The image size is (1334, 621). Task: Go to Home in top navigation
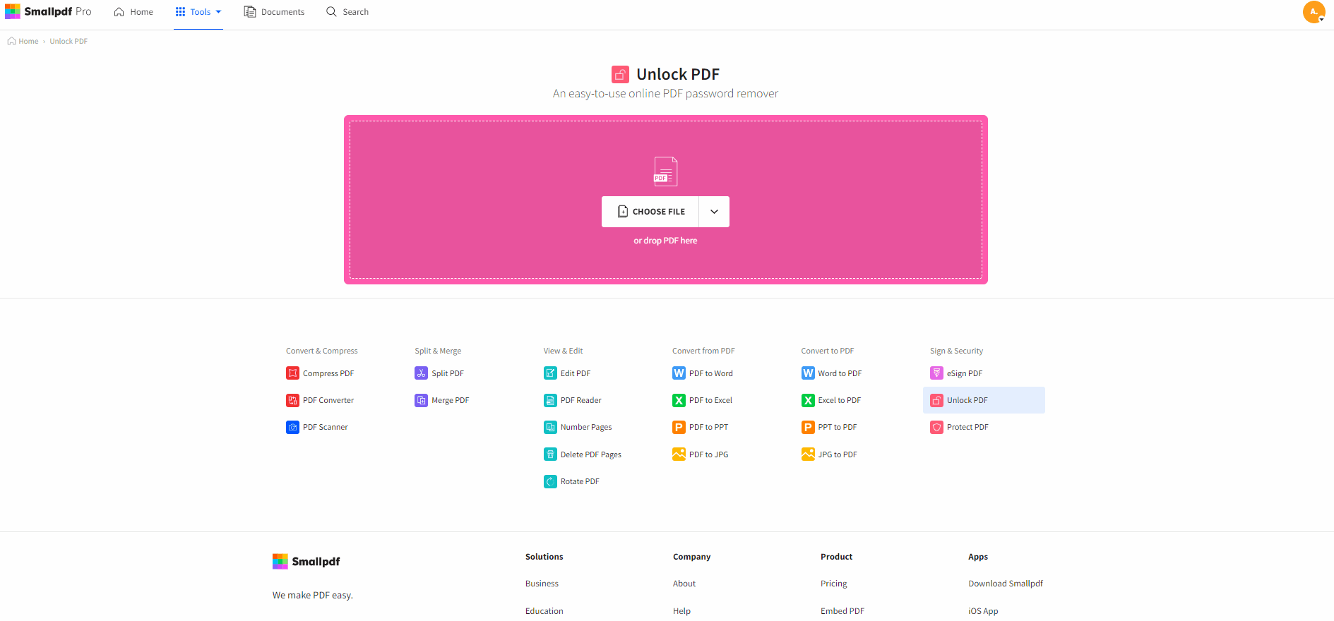pyautogui.click(x=133, y=12)
